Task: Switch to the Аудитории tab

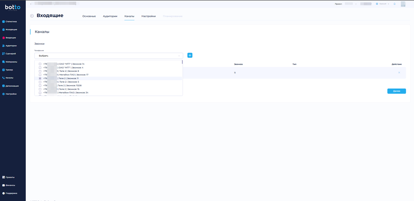Action: 110,16
